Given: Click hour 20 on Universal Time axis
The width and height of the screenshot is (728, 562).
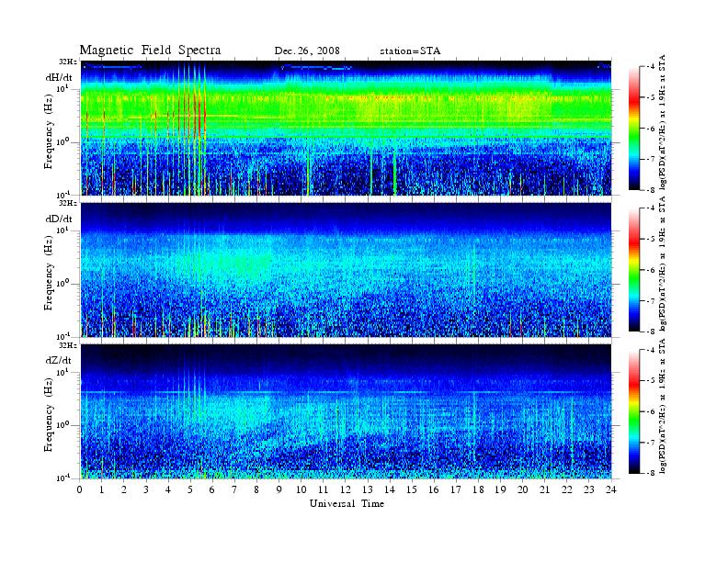Looking at the screenshot, I should pos(523,489).
